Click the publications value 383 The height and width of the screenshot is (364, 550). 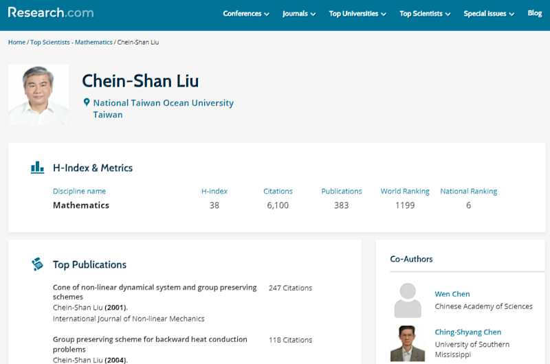coord(341,205)
